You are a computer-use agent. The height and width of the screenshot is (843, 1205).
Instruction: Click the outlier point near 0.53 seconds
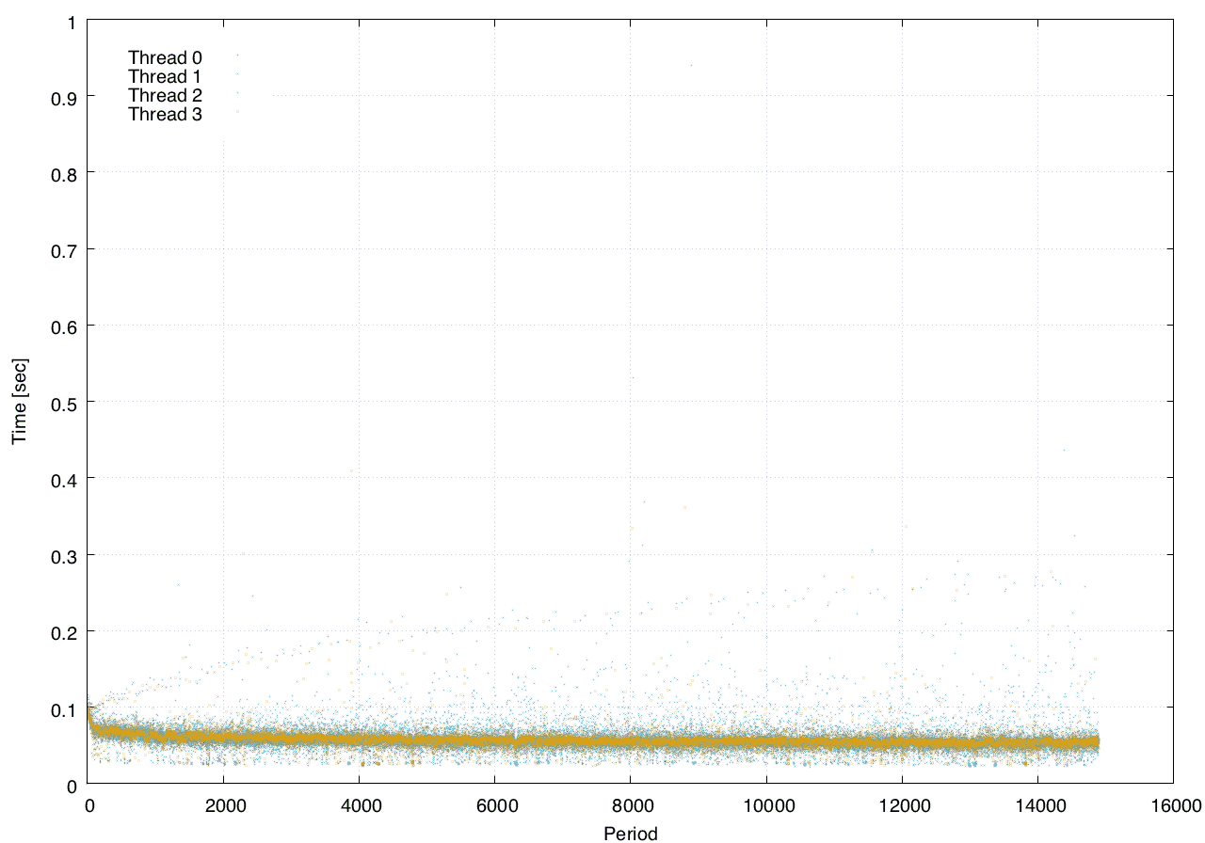[633, 377]
